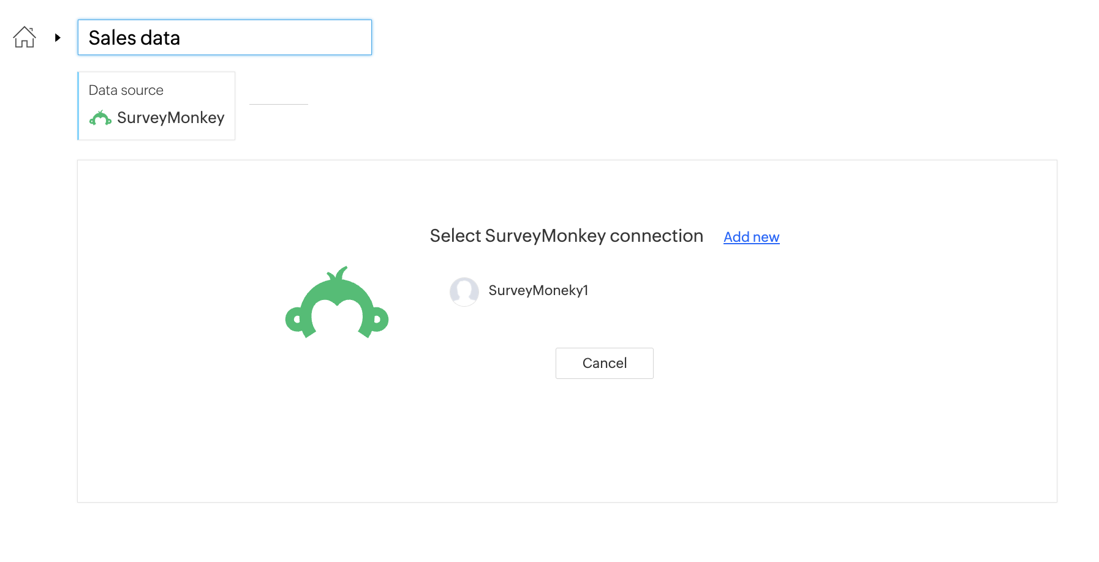Click the right ear of the monkey logo
This screenshot has width=1099, height=562.
(x=379, y=319)
